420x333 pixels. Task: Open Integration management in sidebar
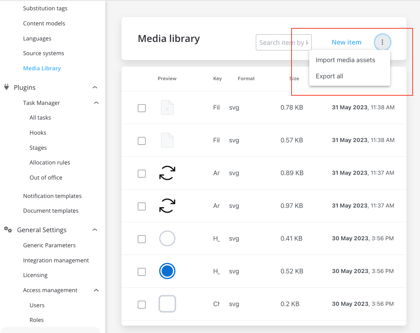56,260
